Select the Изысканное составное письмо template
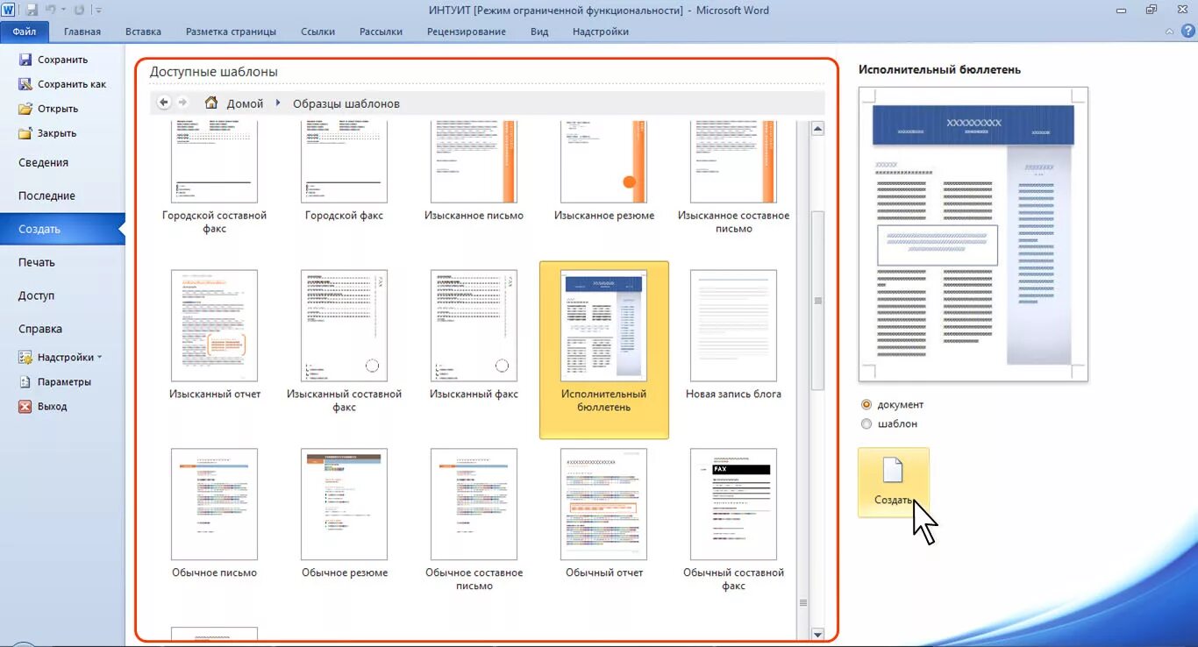 [x=733, y=178]
